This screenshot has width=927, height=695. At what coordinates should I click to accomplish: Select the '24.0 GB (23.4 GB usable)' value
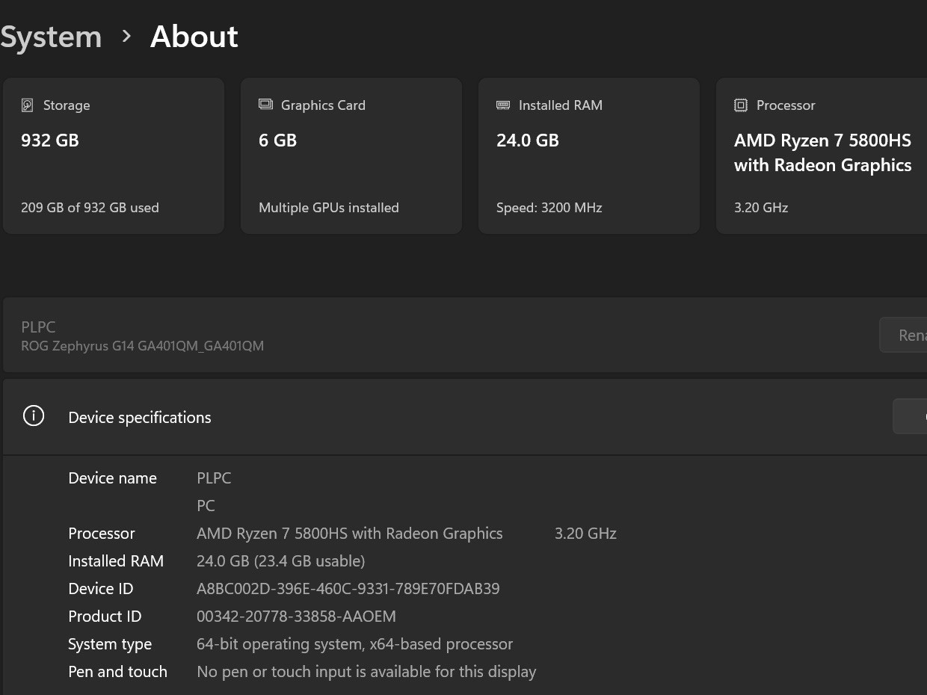[281, 561]
